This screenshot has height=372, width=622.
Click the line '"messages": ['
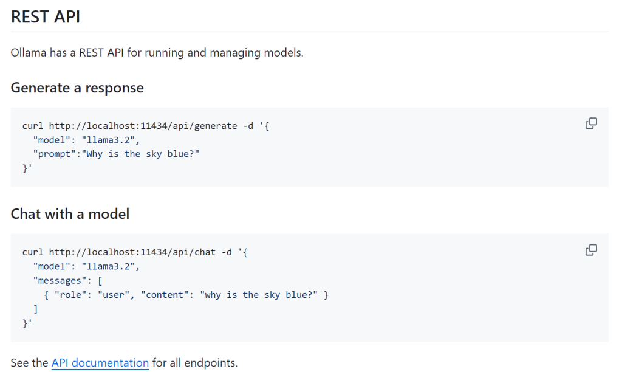coord(68,281)
